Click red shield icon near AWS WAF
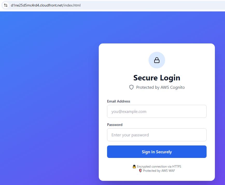This screenshot has width=225, height=185. [x=140, y=171]
